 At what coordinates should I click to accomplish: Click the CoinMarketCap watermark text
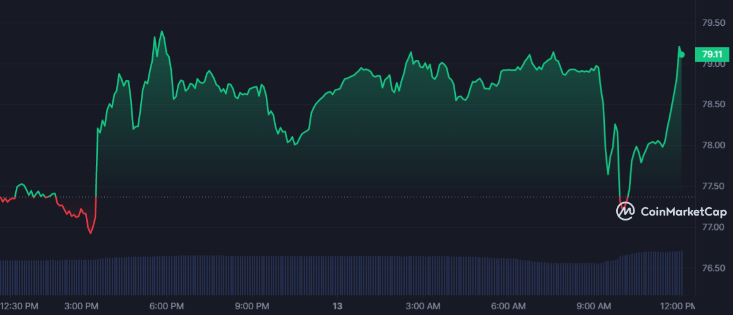point(684,212)
